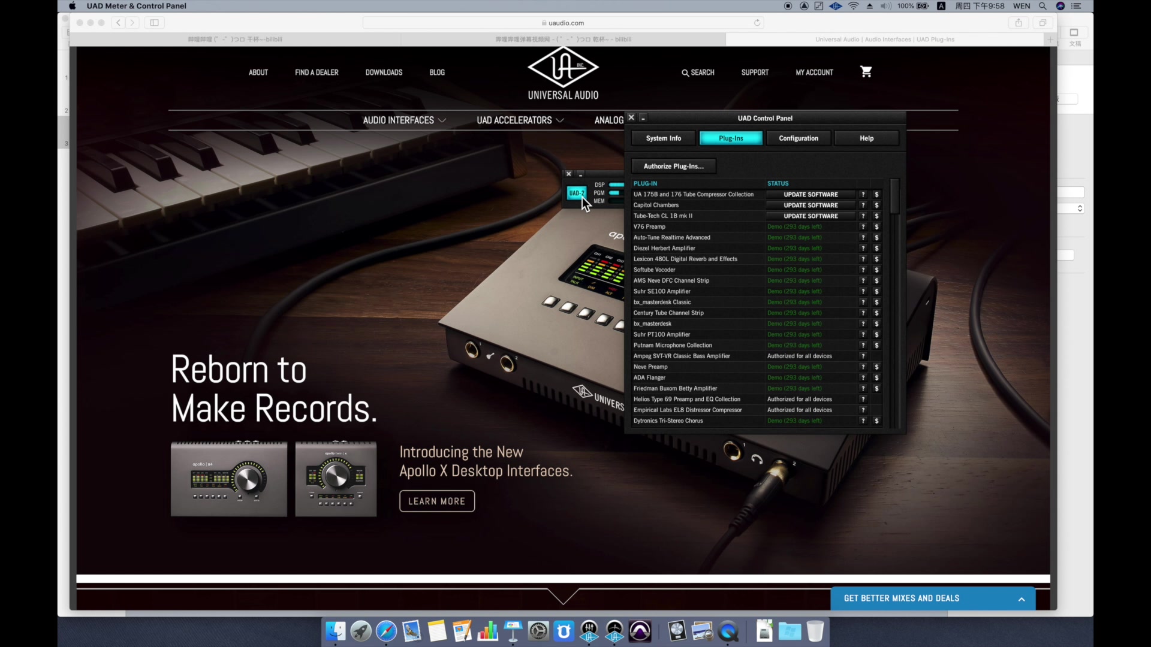
Task: Open the BLOG link
Action: (437, 72)
